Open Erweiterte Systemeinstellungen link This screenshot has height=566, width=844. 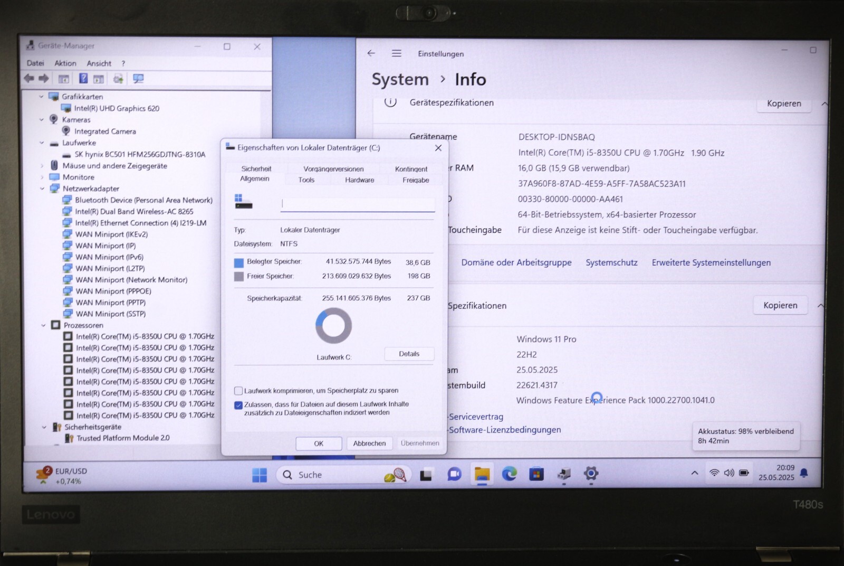coord(711,262)
